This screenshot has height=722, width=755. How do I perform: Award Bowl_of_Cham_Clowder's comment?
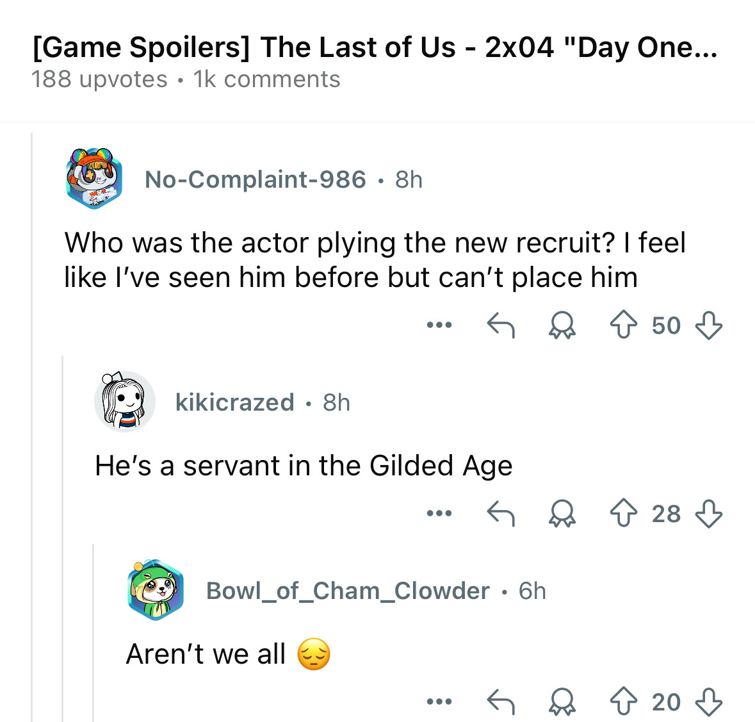(562, 701)
